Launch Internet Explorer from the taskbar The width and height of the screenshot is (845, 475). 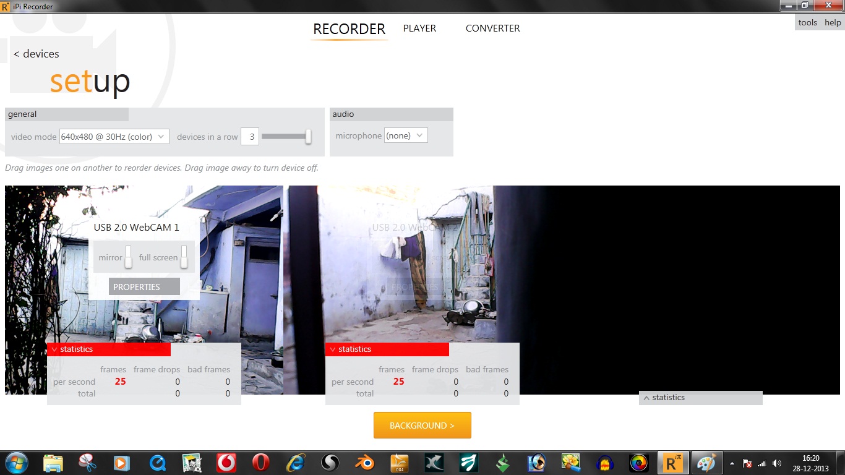[x=296, y=463]
